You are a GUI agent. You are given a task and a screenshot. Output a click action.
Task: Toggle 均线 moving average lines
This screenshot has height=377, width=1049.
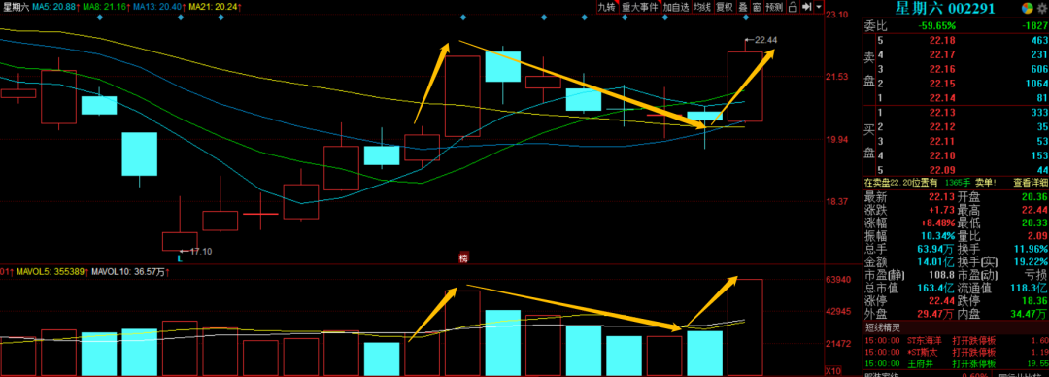tap(702, 7)
